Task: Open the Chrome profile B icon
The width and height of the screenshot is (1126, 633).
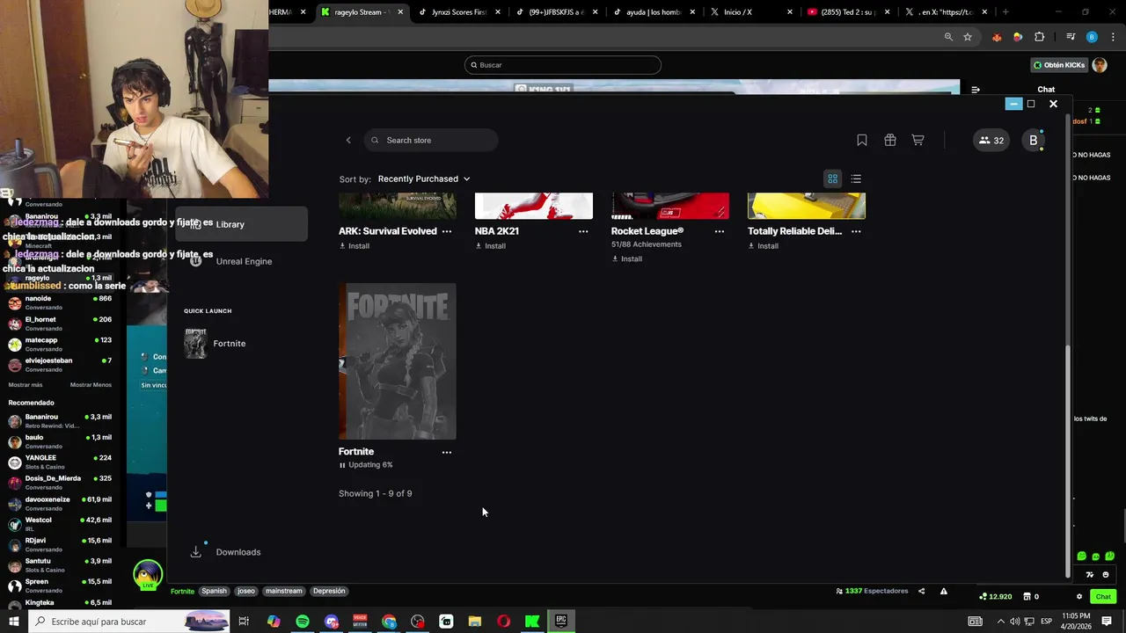Action: pos(1092,37)
